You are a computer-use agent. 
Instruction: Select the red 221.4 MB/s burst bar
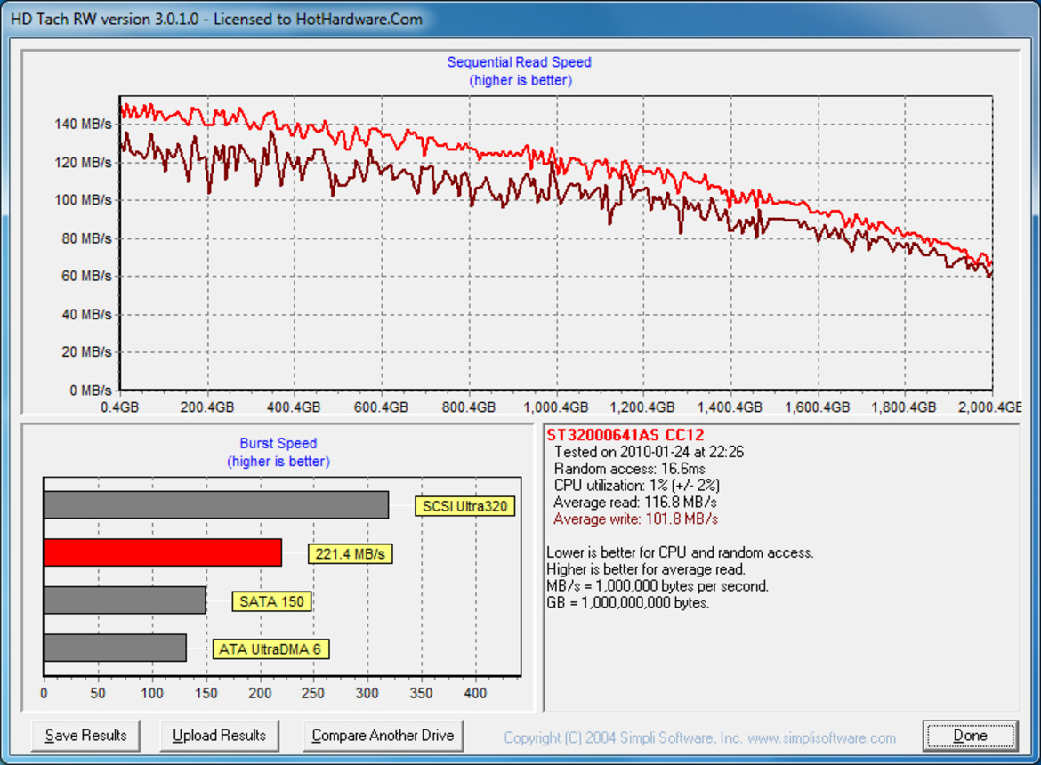[x=163, y=552]
